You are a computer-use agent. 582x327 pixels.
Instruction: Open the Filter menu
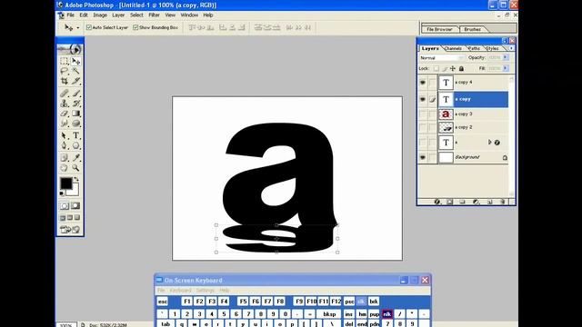[154, 15]
